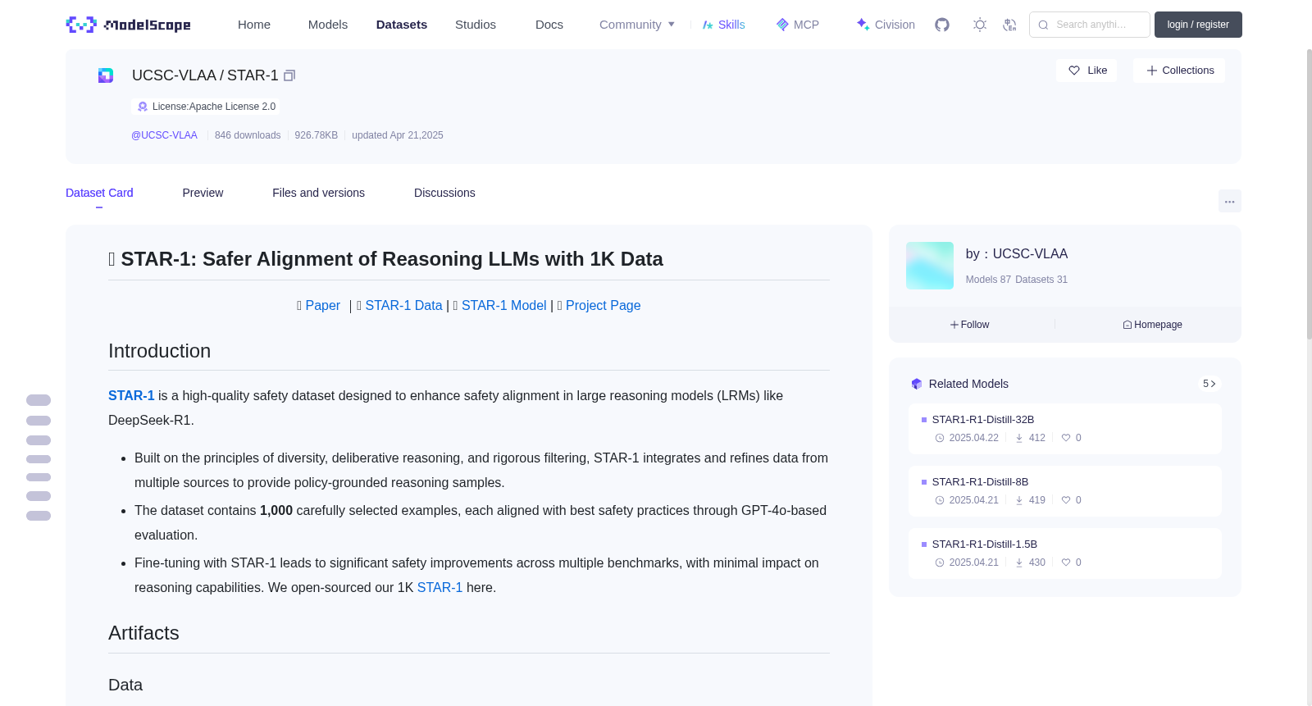The image size is (1312, 706).
Task: Switch to the Preview tab
Action: point(203,193)
